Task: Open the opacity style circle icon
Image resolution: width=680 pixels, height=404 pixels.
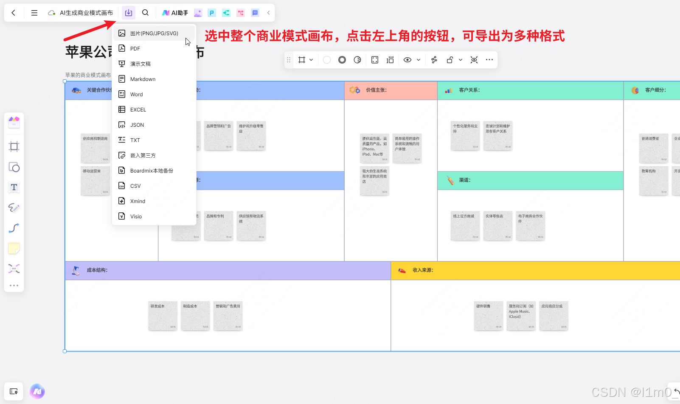Action: [x=357, y=60]
